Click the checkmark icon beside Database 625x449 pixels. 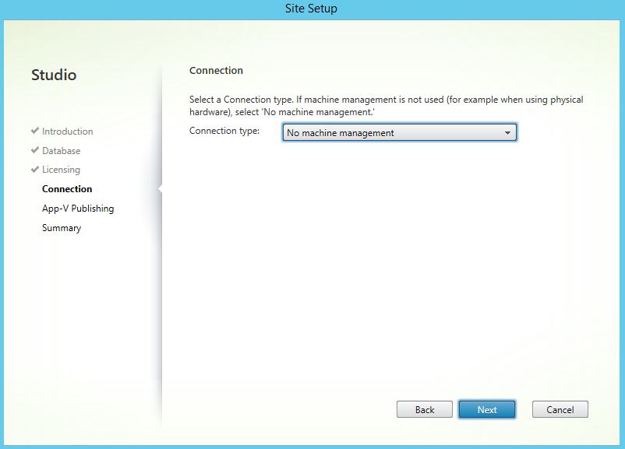pos(35,150)
